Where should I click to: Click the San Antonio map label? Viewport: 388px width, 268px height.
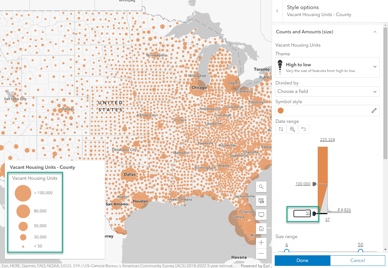point(117,204)
